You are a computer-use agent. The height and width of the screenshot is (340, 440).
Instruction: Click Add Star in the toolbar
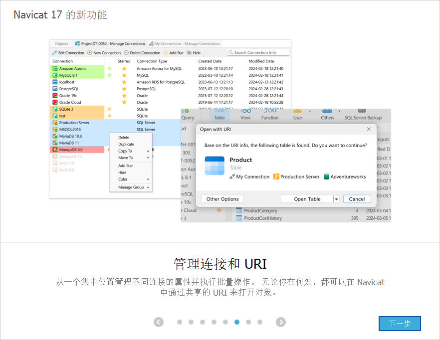pos(174,53)
